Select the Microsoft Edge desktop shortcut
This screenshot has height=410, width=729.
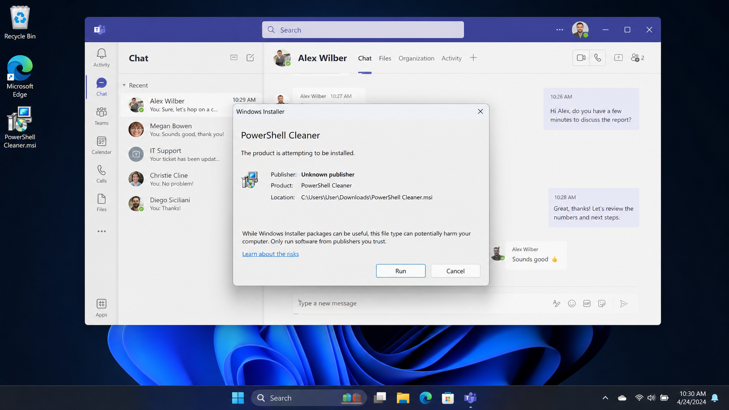point(20,77)
